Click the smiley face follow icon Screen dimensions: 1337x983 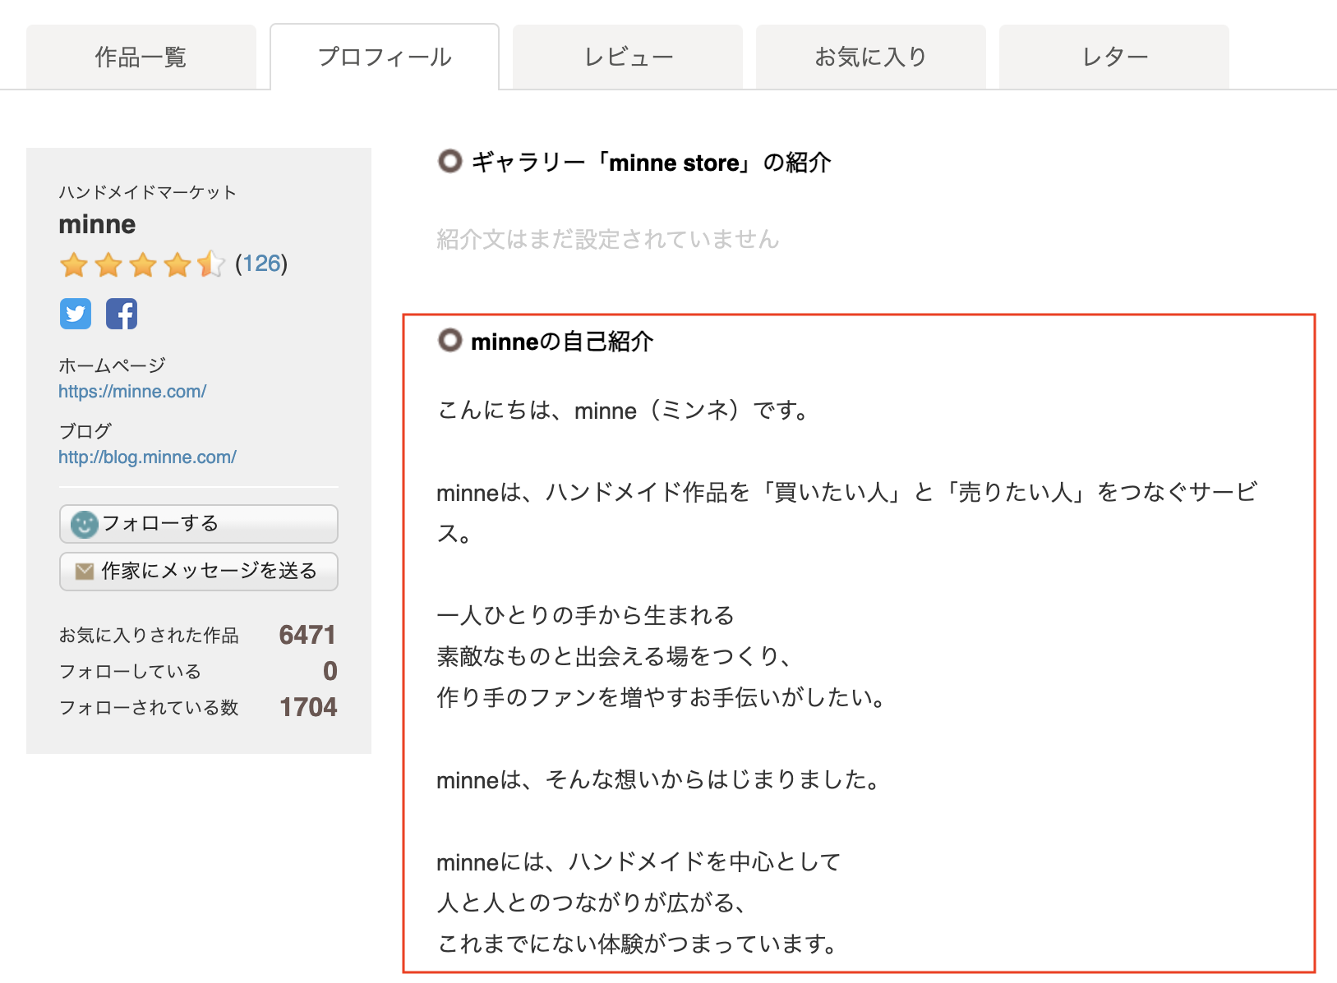pyautogui.click(x=84, y=524)
